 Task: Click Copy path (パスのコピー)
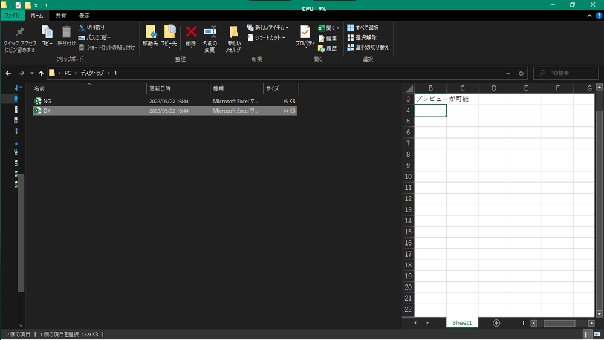point(95,38)
